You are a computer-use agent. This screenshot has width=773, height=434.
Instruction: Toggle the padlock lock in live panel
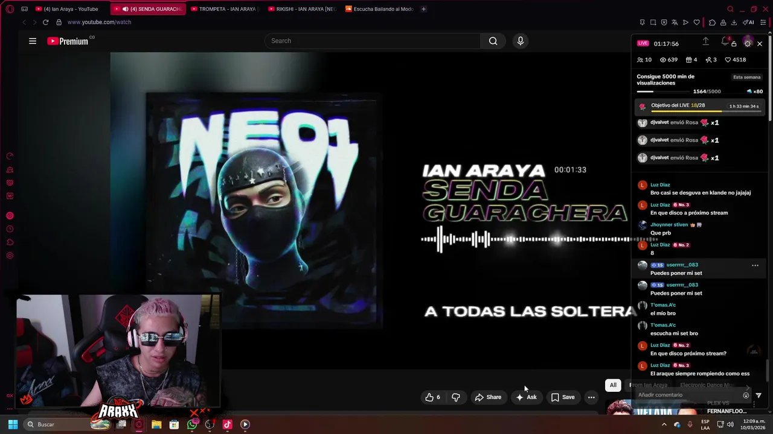(x=734, y=44)
